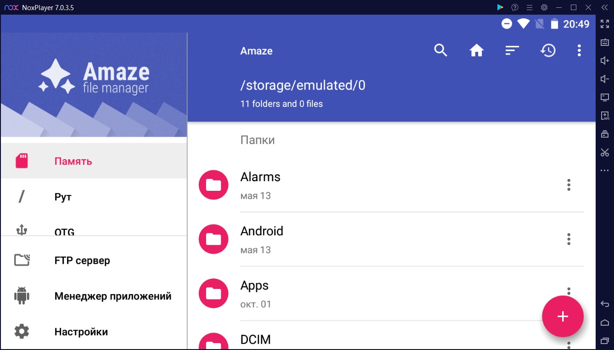Viewport: 614px width, 350px height.
Task: Toggle NoxPlayer fullscreen icon
Action: [605, 24]
